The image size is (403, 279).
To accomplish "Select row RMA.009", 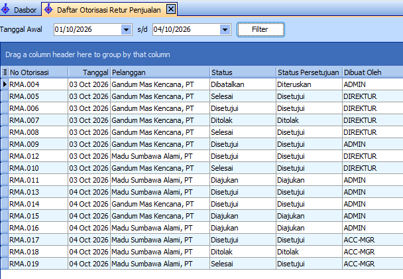I will coord(202,144).
